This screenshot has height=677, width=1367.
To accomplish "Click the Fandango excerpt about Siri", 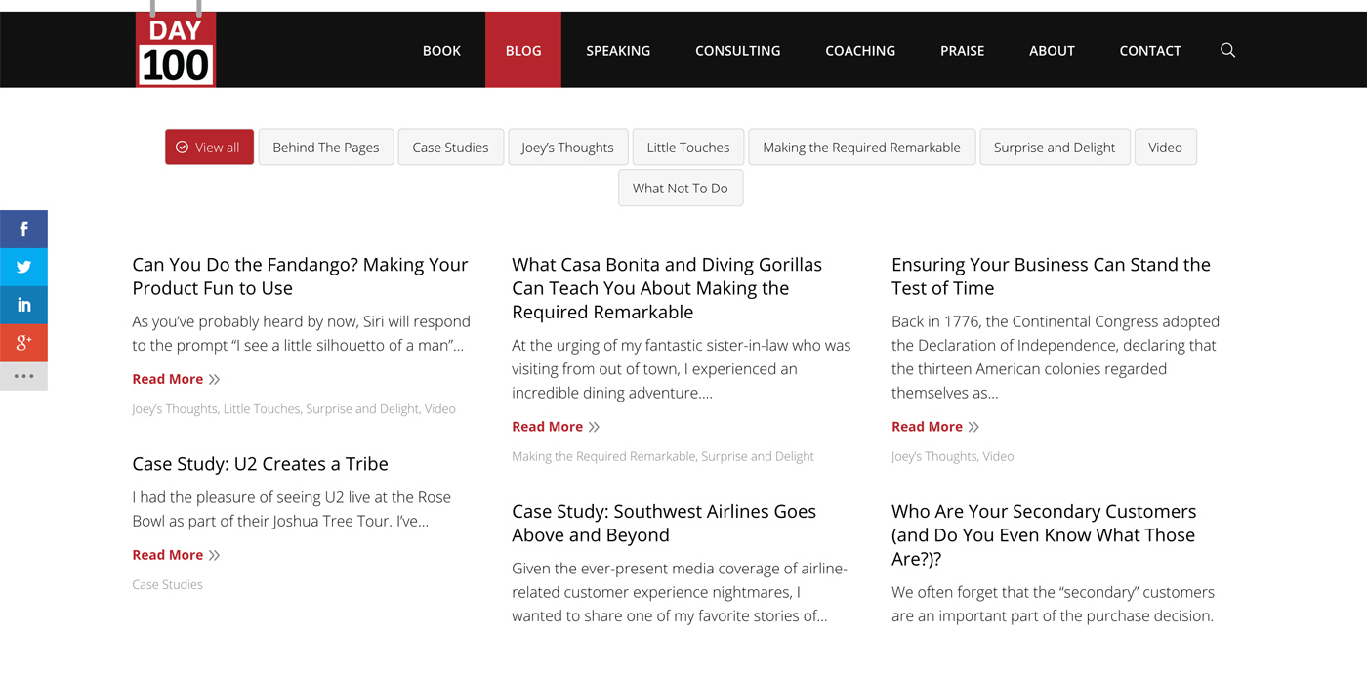I will coord(301,333).
